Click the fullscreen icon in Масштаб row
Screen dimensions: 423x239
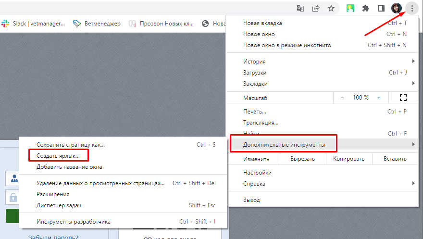click(x=403, y=98)
